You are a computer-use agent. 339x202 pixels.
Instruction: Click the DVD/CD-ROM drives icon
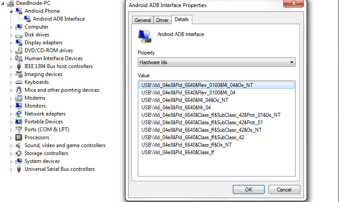(x=19, y=50)
